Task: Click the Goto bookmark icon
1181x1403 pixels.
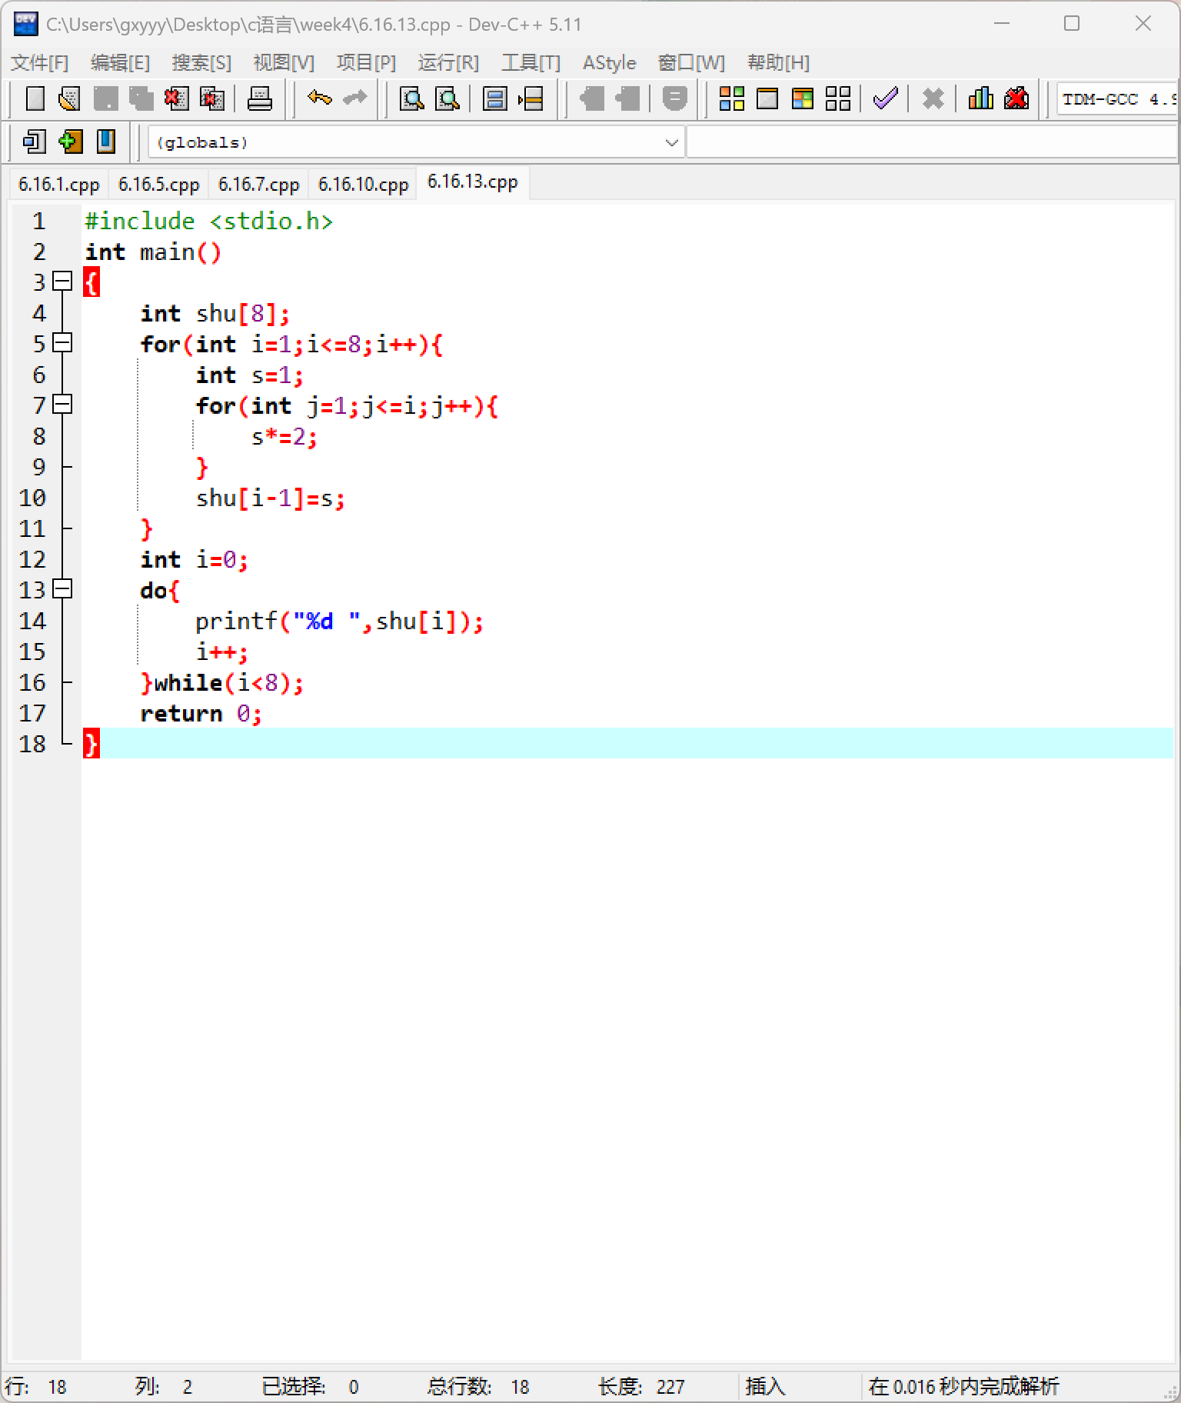Action: click(x=106, y=142)
